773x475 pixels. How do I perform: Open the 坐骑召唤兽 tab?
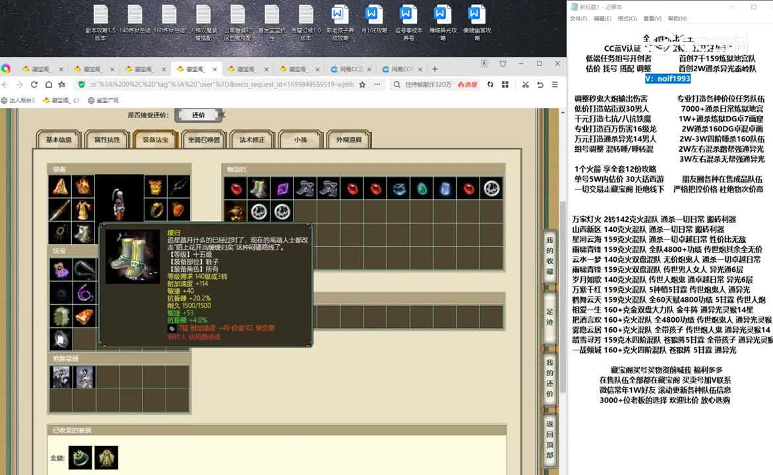pyautogui.click(x=204, y=140)
